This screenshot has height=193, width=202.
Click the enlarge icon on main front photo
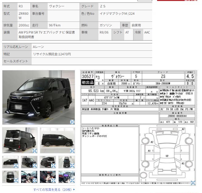(72, 122)
